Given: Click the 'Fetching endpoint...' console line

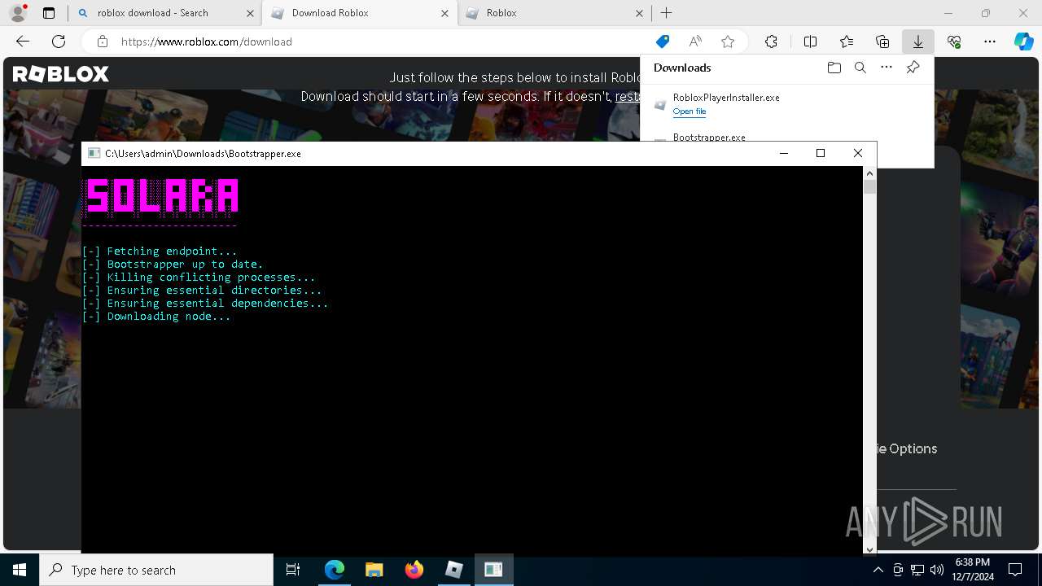Looking at the screenshot, I should (160, 251).
